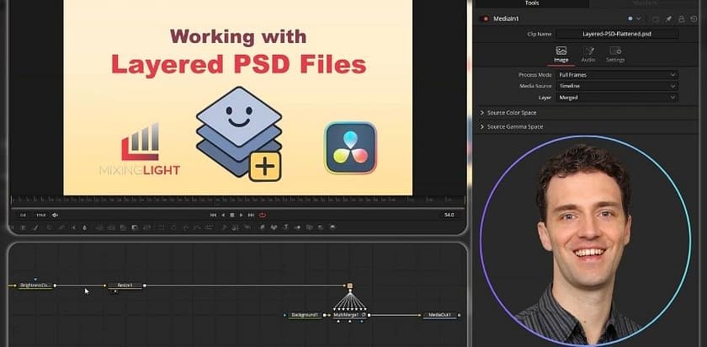Viewport: 707px width, 347px height.
Task: Toggle the red loop playback button
Action: click(x=263, y=216)
